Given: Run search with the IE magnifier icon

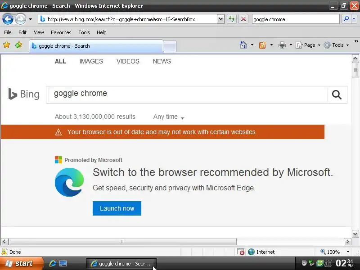Looking at the screenshot, I should [346, 19].
